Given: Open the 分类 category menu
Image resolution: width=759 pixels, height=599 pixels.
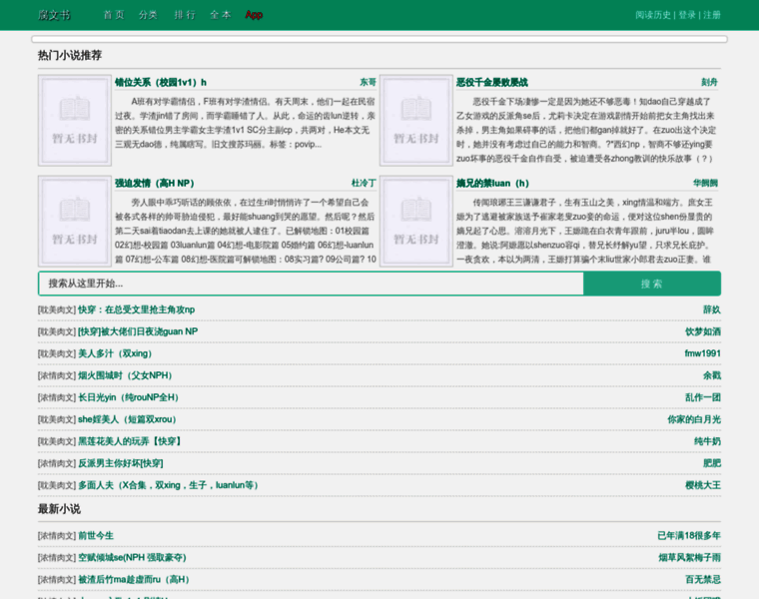Looking at the screenshot, I should pos(148,15).
